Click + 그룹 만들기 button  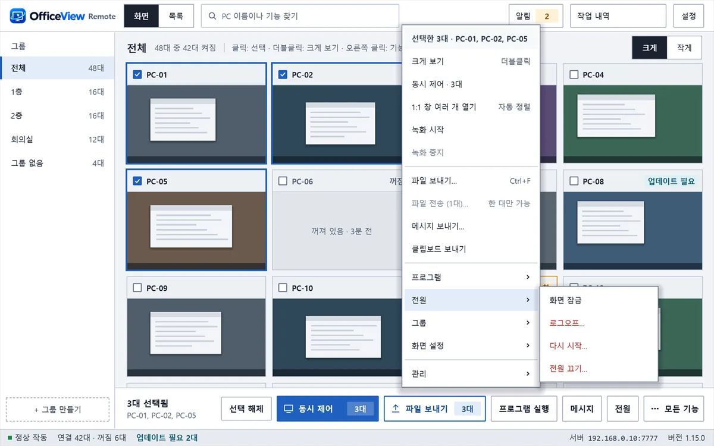click(x=58, y=410)
